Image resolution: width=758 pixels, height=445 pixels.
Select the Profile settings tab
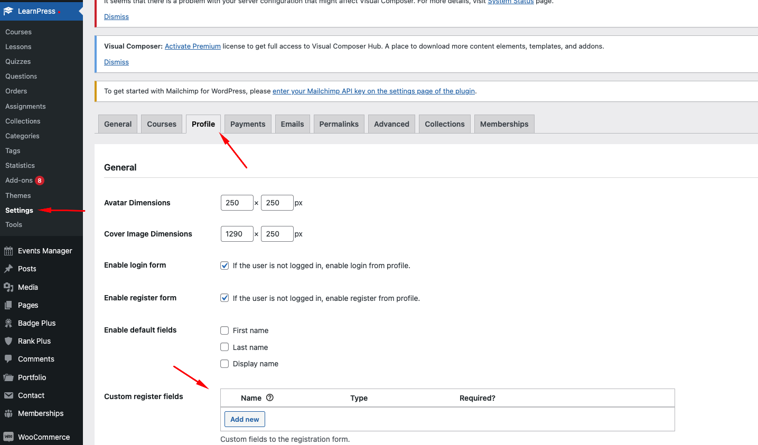203,124
